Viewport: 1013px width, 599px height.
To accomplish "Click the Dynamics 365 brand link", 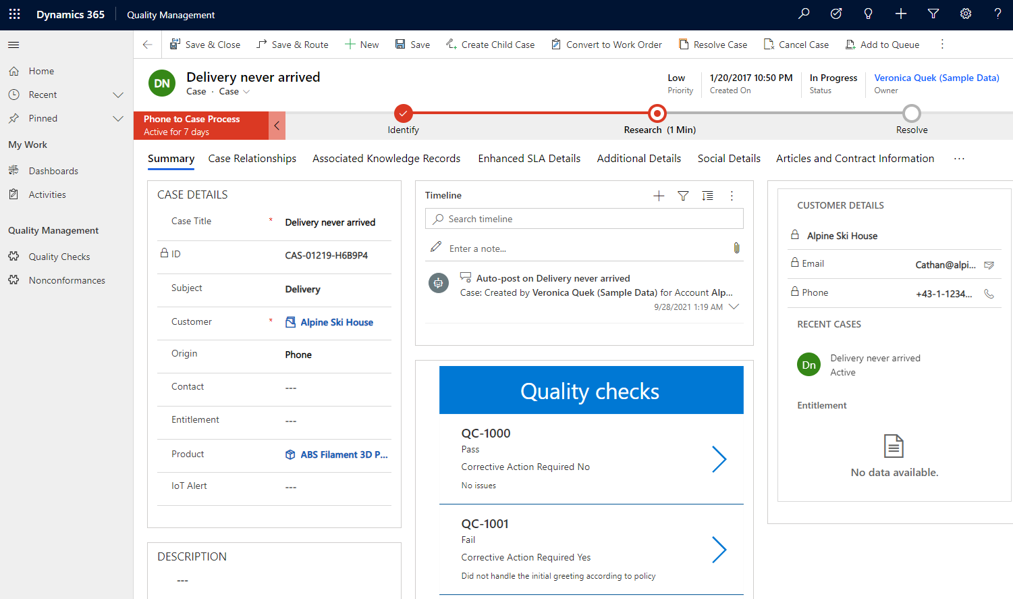I will (70, 15).
